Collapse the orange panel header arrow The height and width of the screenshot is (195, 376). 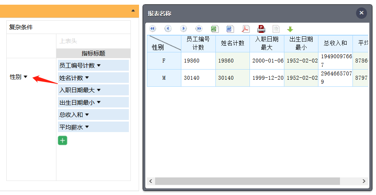coord(133,11)
